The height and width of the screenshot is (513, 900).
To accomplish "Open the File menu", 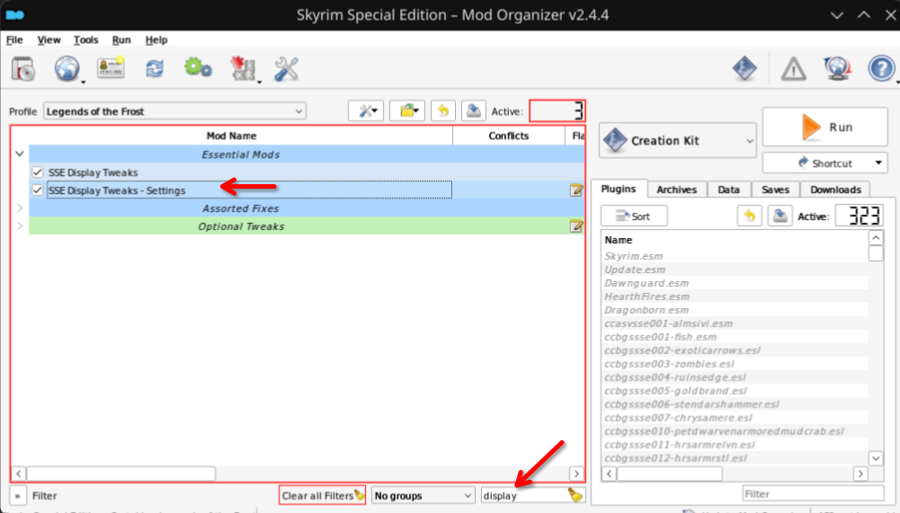I will [14, 40].
